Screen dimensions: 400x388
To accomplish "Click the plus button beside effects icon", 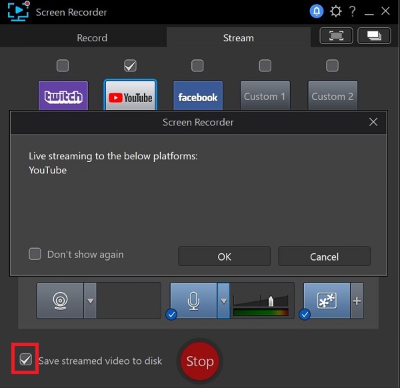I will click(x=357, y=301).
